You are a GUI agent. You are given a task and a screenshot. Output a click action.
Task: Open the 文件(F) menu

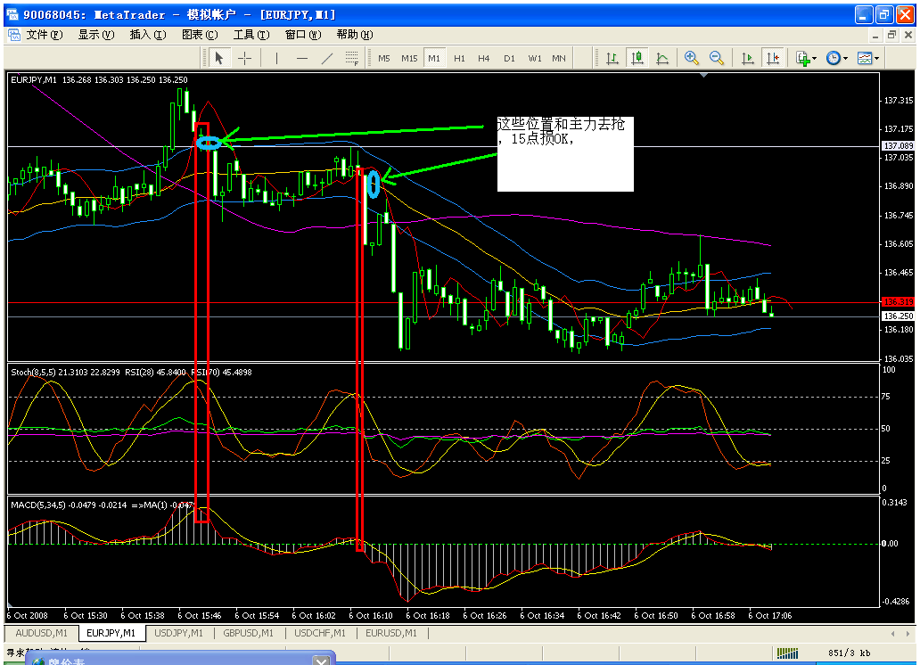44,35
